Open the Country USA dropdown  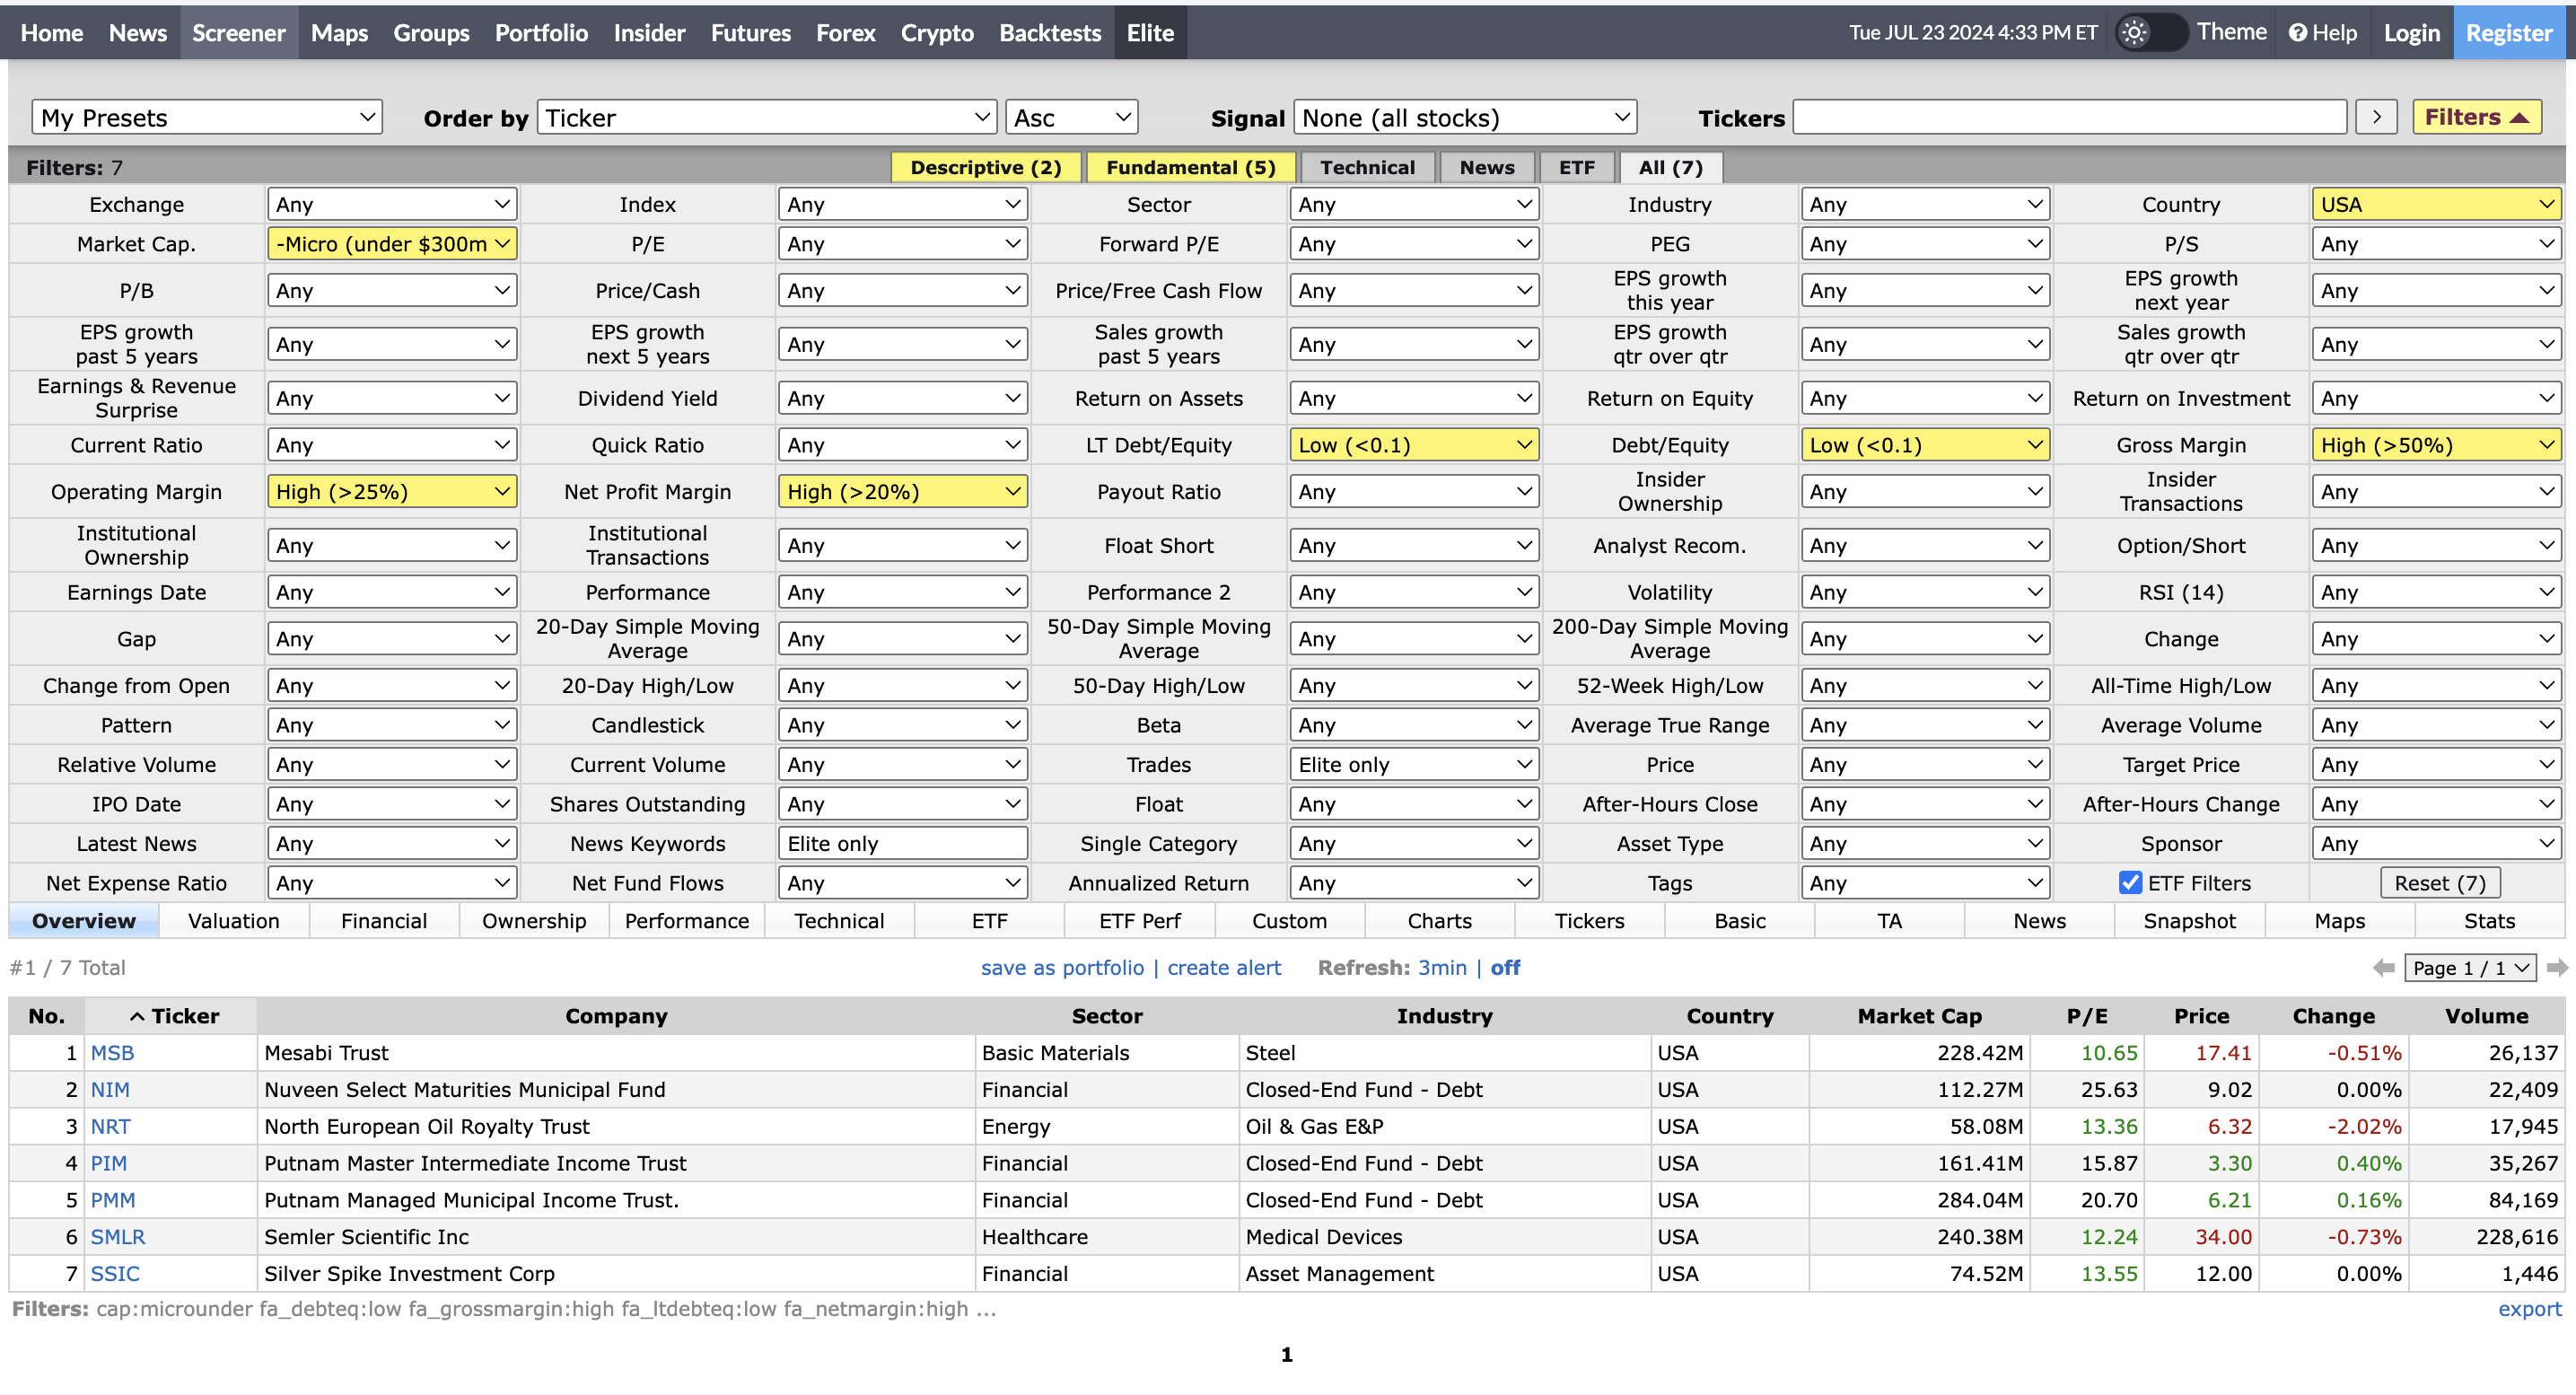click(x=2436, y=204)
